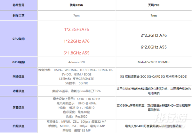Viewport: 192px width, 133px height.
Task: Click the GPU架构 row label
Action: click(19, 62)
